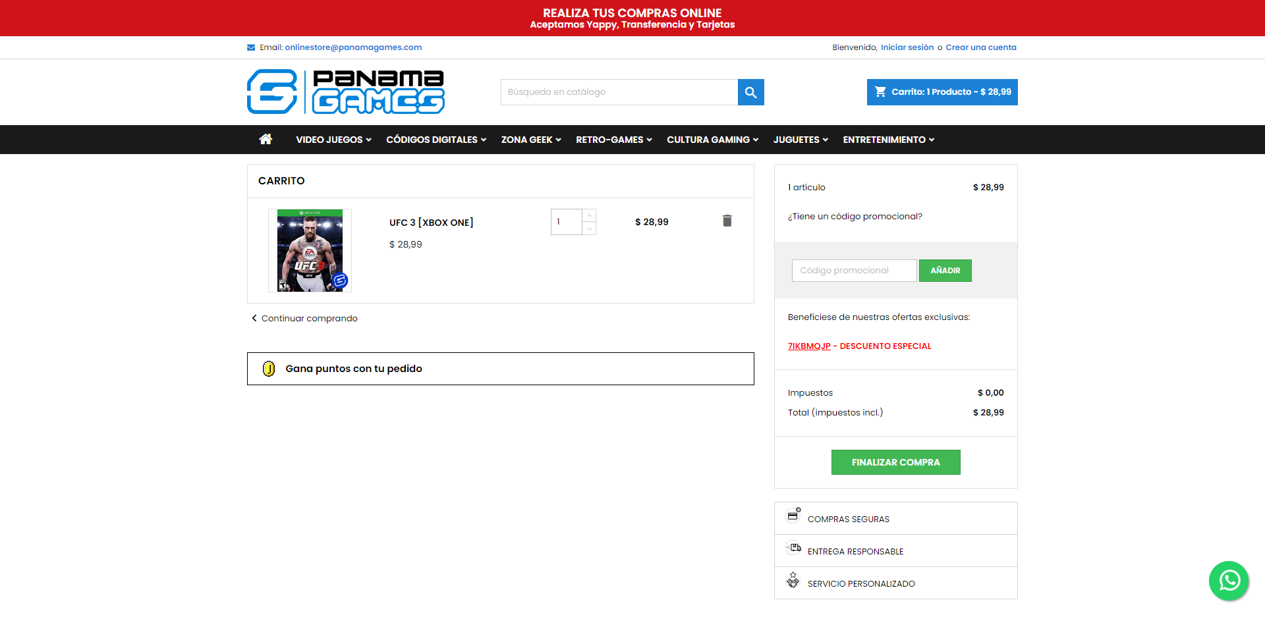Click the onlinestore email address link
Image resolution: width=1265 pixels, height=617 pixels.
tap(353, 47)
